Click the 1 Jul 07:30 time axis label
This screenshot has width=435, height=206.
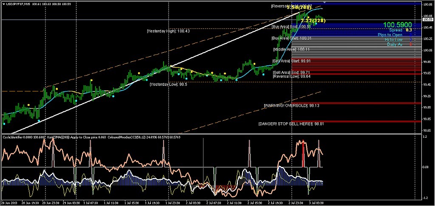91,203
